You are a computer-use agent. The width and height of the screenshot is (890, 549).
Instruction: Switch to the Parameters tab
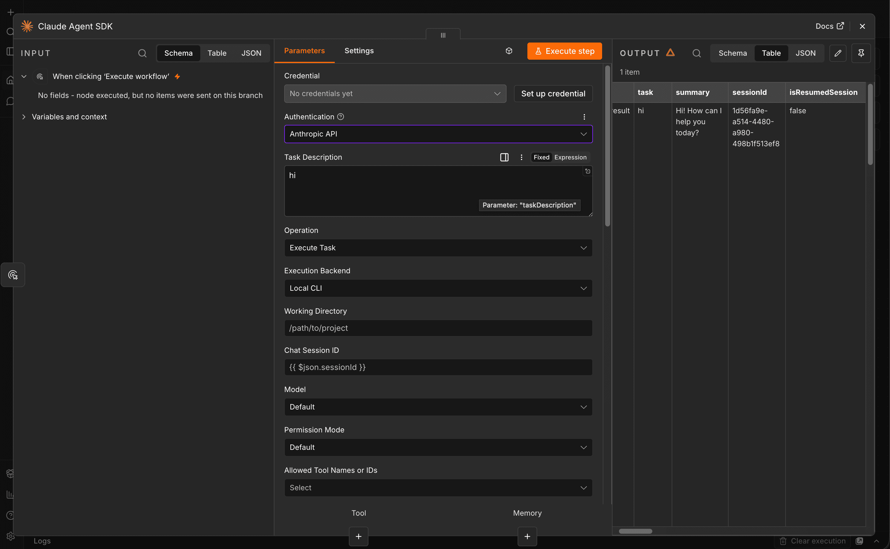point(304,51)
